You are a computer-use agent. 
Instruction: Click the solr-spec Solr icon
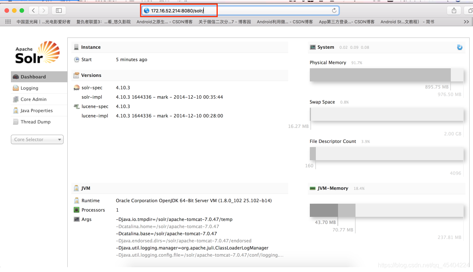(76, 87)
